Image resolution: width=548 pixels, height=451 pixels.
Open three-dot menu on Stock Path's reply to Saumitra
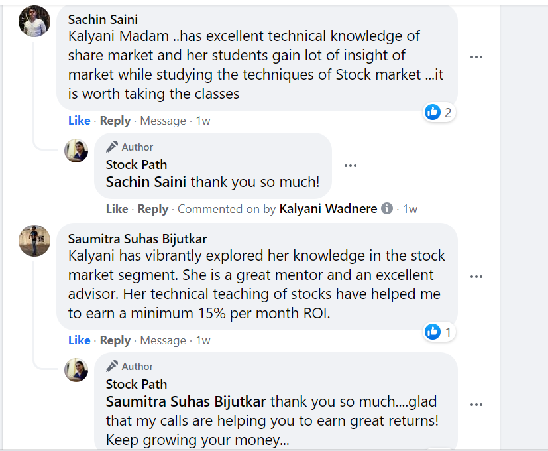tap(476, 404)
